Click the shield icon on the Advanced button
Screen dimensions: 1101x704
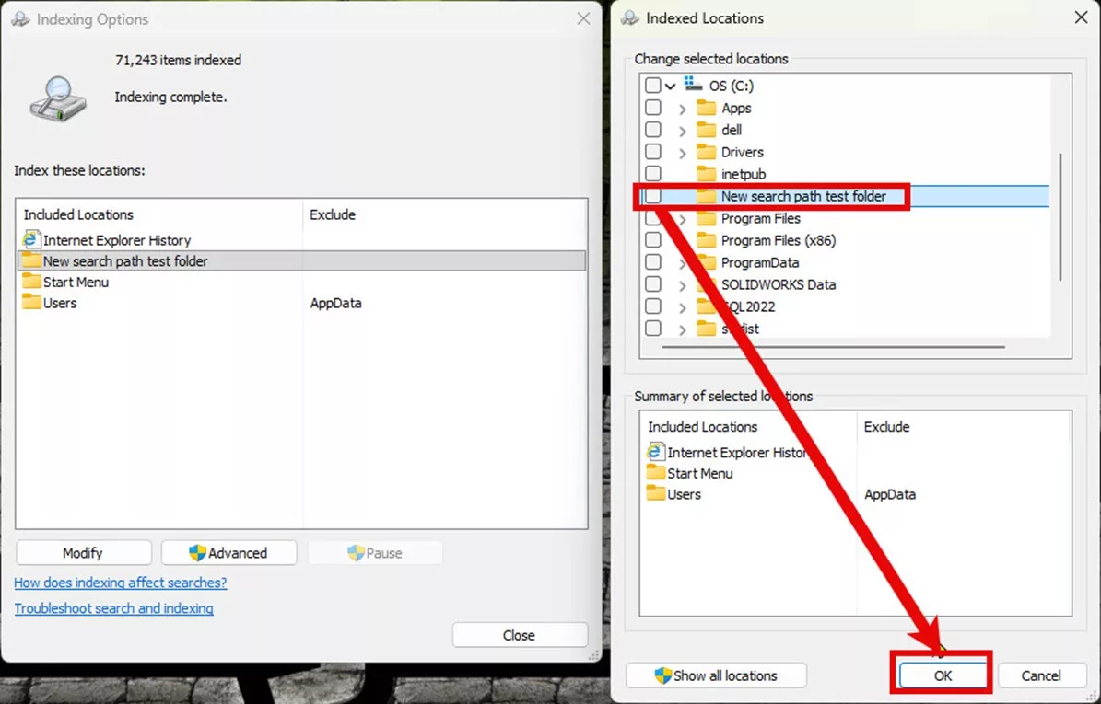[x=197, y=553]
